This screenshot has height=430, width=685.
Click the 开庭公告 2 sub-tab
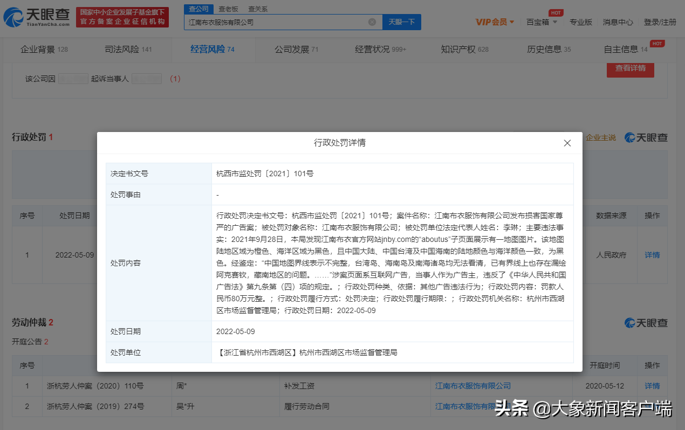pyautogui.click(x=30, y=342)
